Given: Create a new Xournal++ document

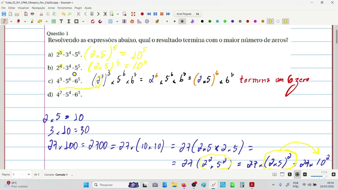Looking at the screenshot, I should (x=10, y=14).
